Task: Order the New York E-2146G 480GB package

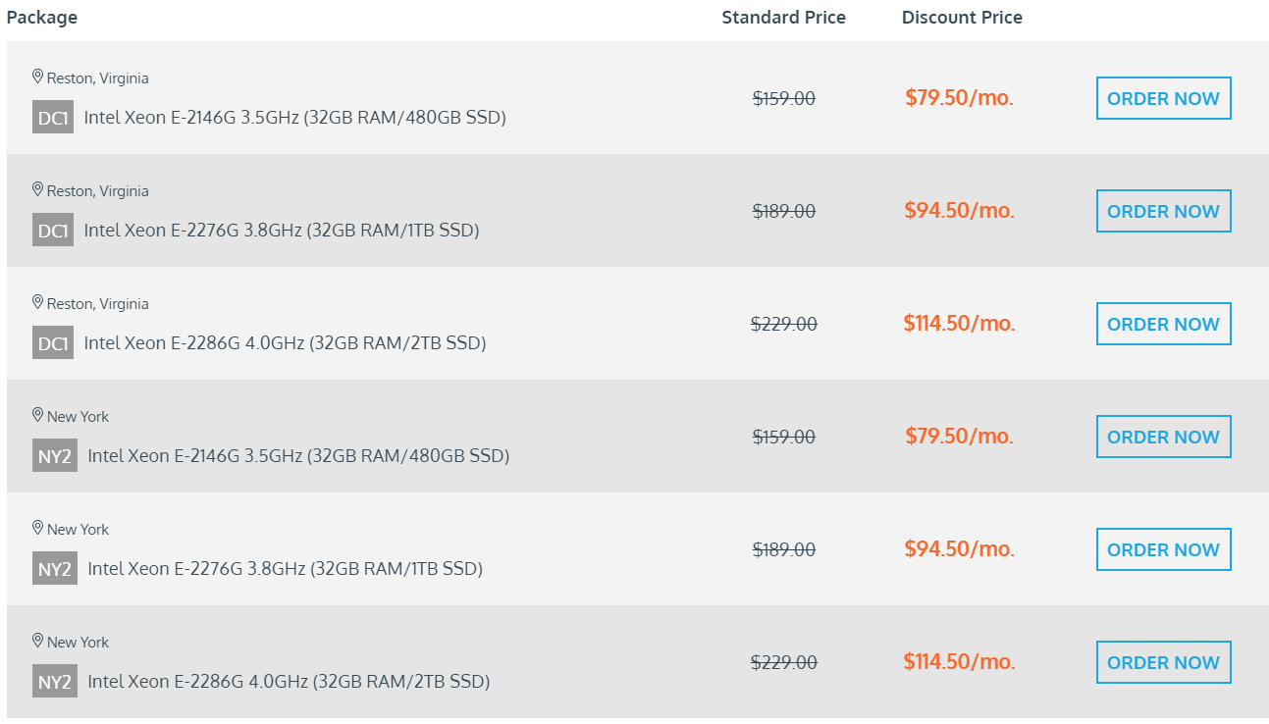Action: pos(1163,437)
